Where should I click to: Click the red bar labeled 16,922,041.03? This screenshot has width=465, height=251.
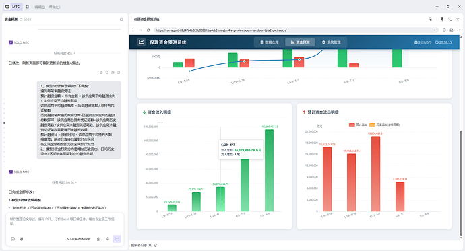pos(327,180)
